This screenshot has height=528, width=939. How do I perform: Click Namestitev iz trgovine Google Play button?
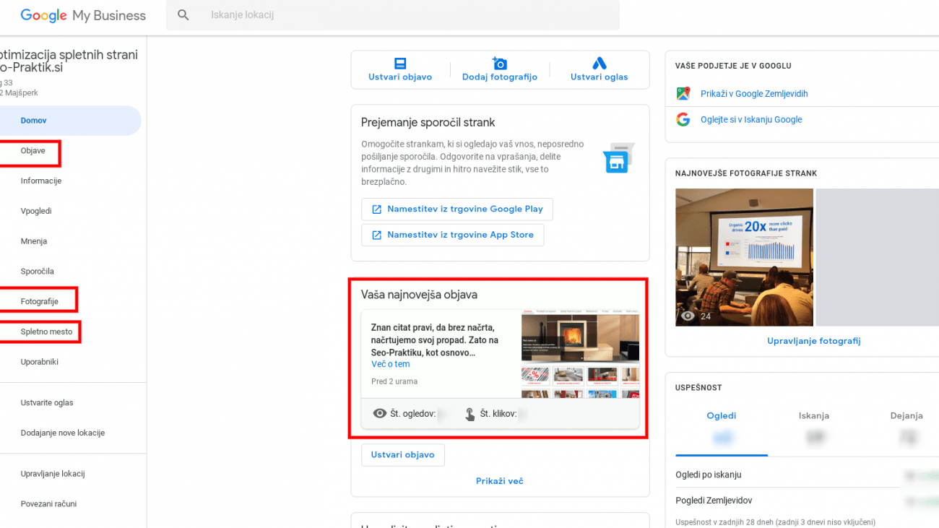point(456,209)
